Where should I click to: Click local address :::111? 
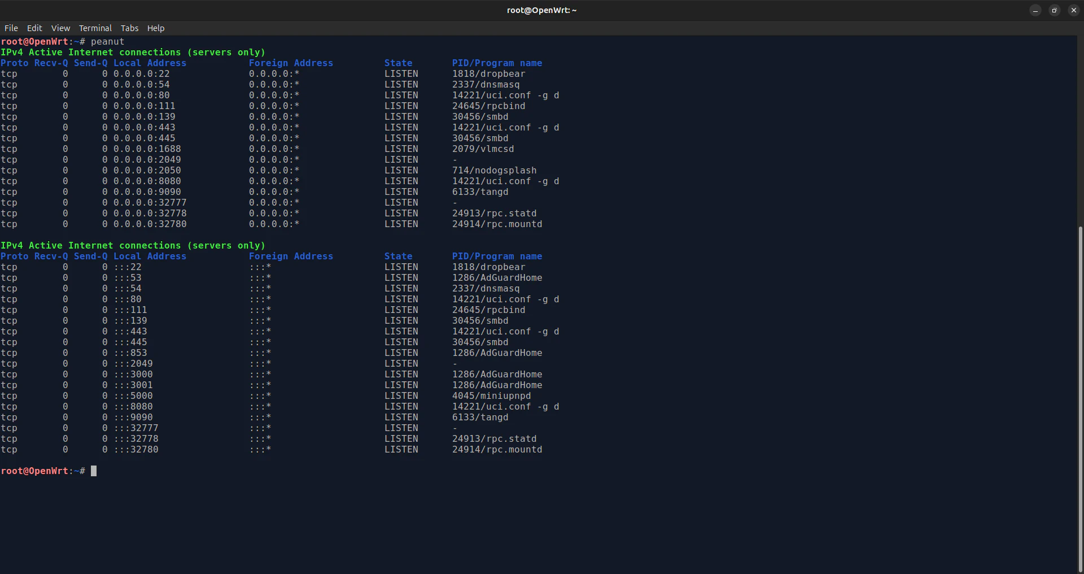click(x=130, y=310)
